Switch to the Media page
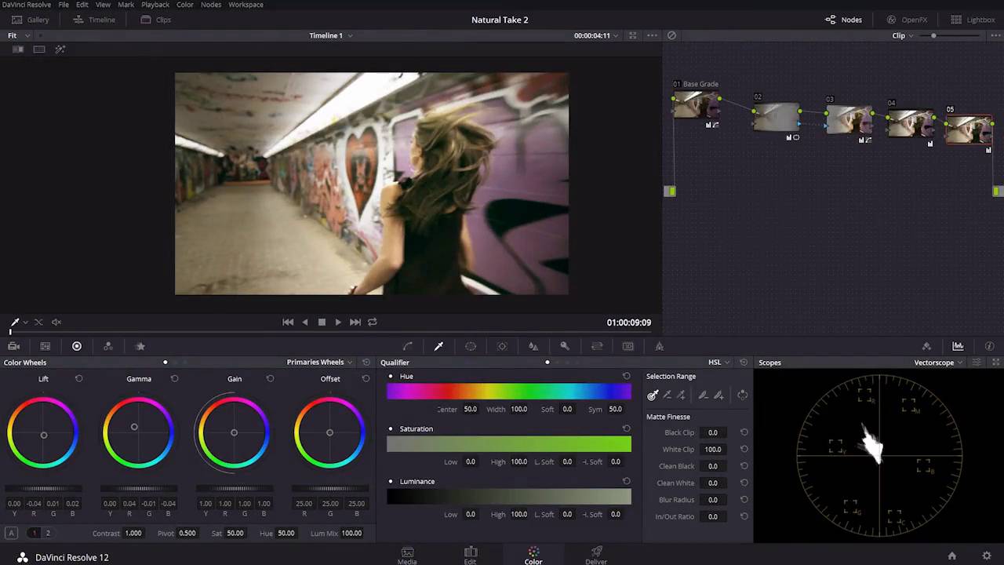1004x565 pixels. (407, 556)
